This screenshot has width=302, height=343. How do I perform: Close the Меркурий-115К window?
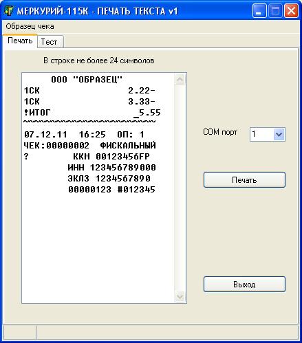[292, 11]
